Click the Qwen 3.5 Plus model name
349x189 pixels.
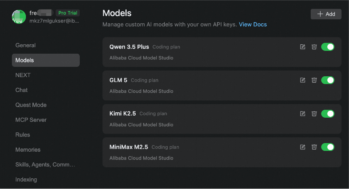click(x=129, y=47)
